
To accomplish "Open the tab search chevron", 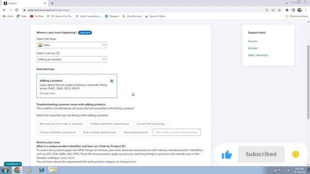I will (287, 3).
